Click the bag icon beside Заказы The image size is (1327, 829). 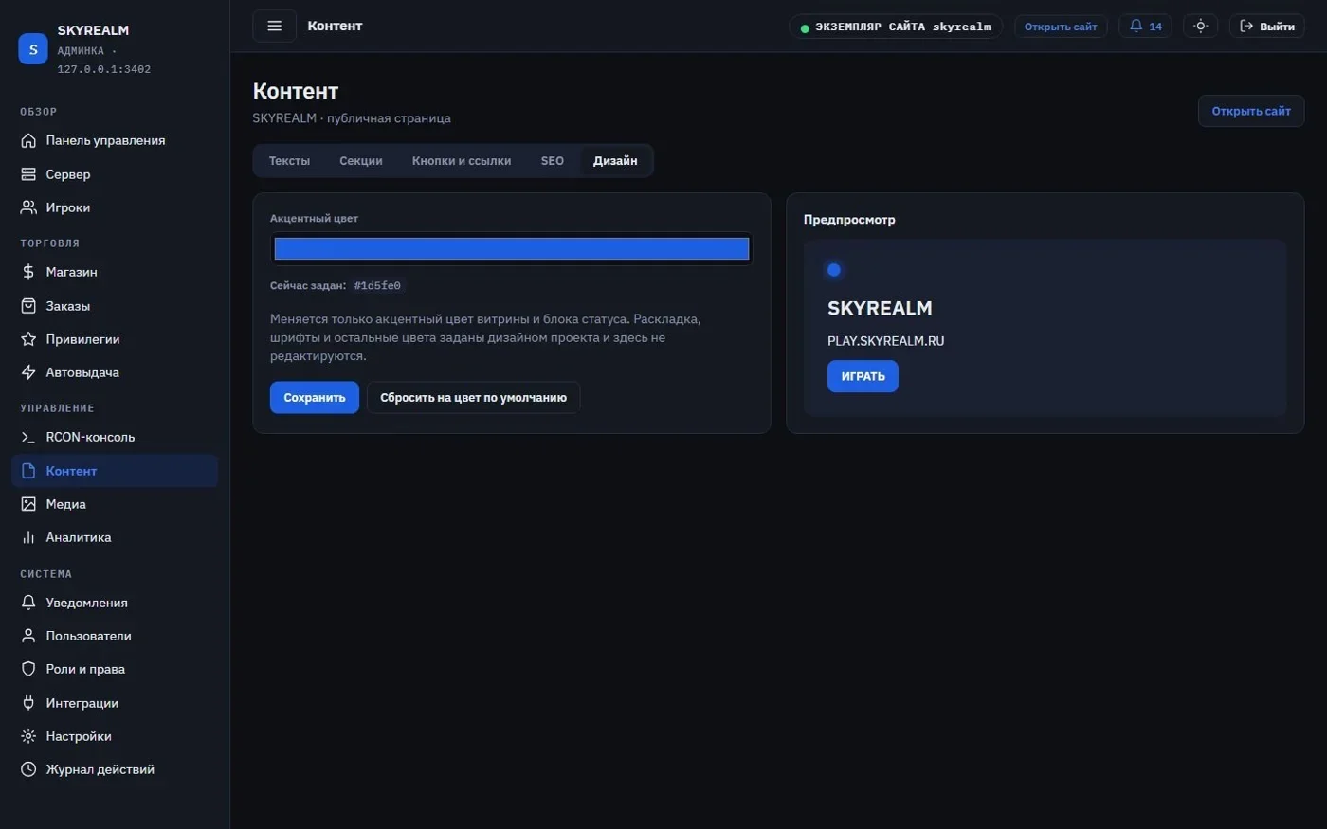[x=28, y=306]
